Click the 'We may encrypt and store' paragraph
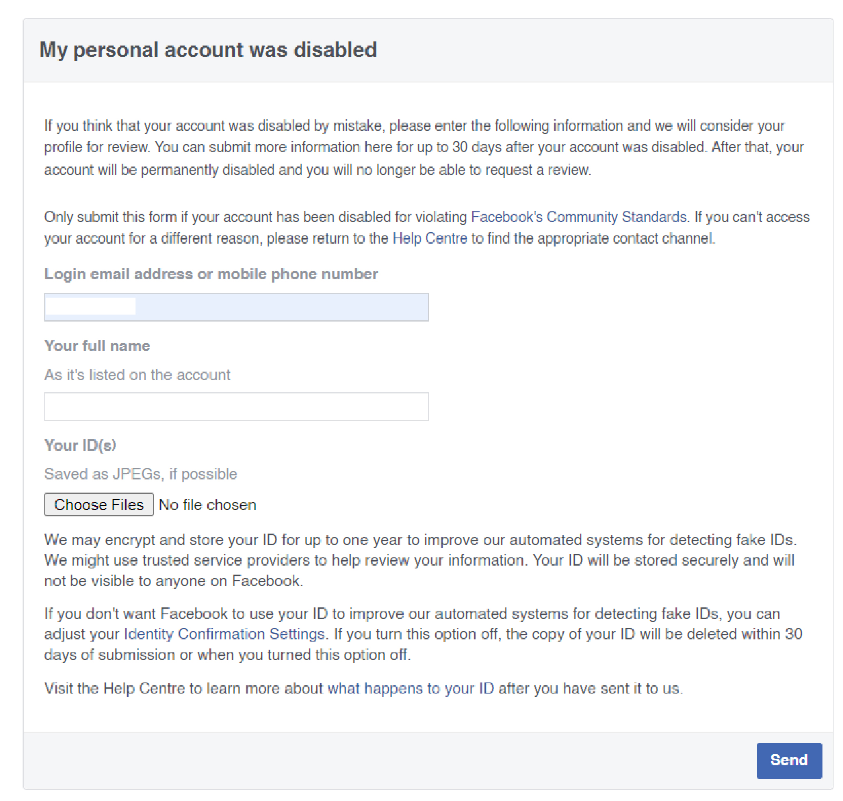This screenshot has width=843, height=801. [x=419, y=560]
